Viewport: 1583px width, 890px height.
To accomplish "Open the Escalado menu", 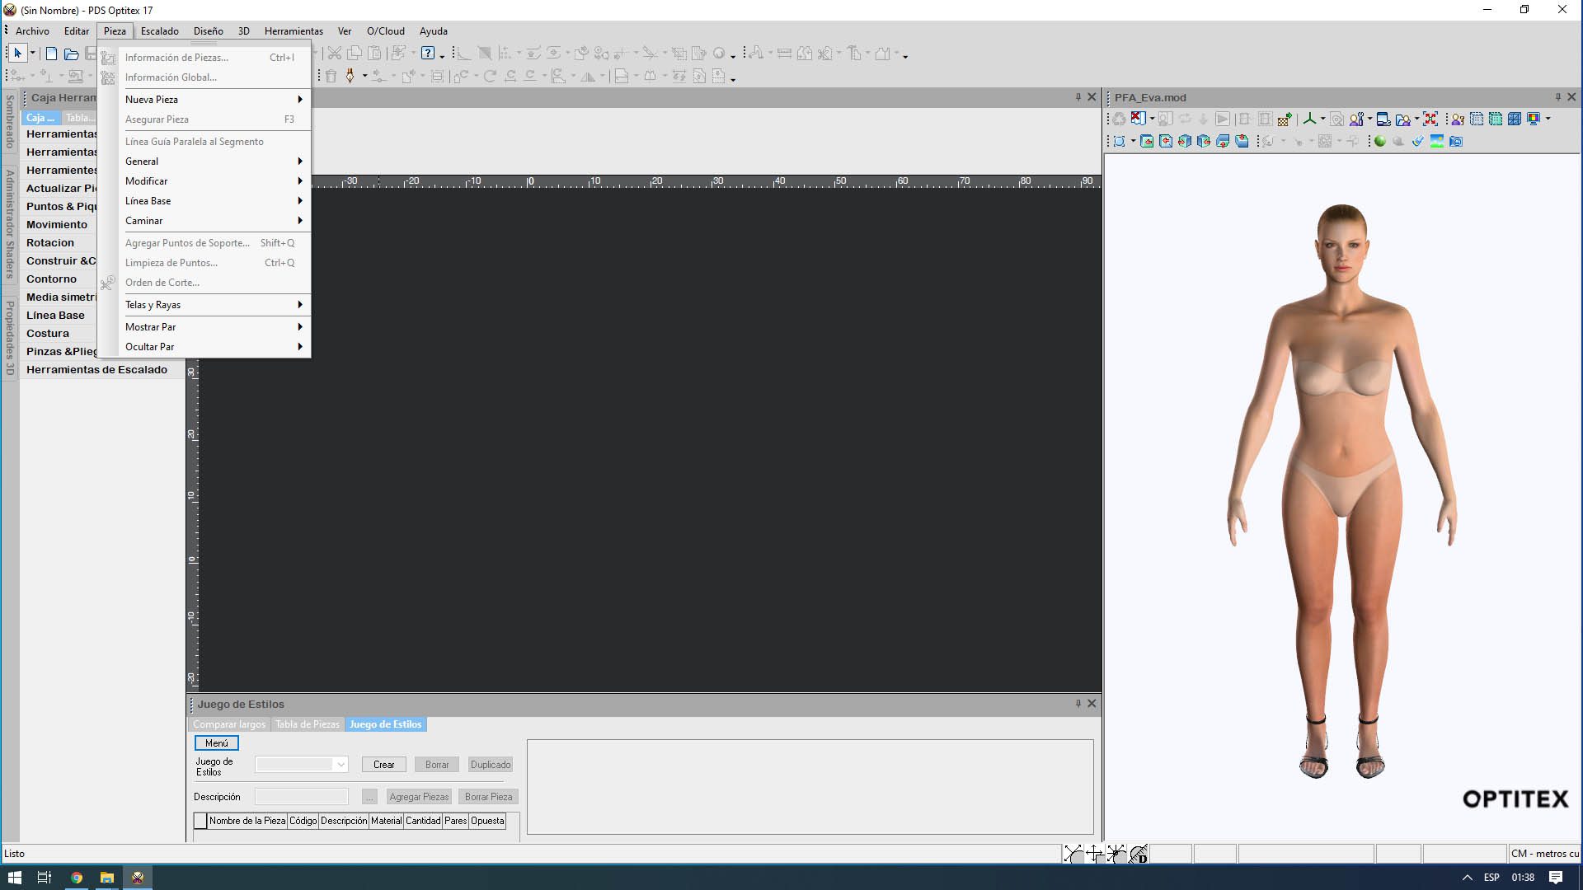I will coord(159,31).
